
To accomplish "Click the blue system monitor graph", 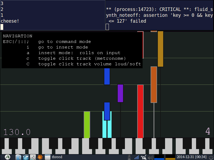I will [x=159, y=157].
